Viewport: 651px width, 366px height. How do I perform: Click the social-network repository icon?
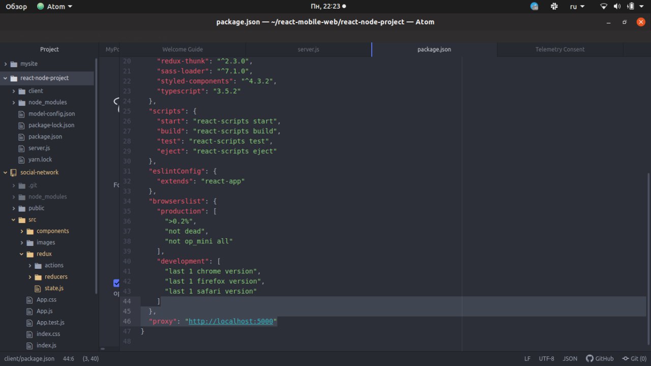(x=13, y=173)
